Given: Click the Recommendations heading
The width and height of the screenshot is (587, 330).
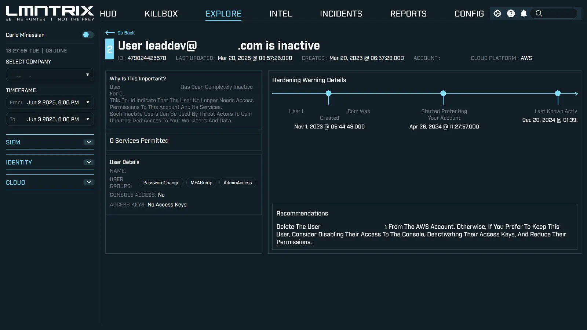Looking at the screenshot, I should (x=302, y=214).
